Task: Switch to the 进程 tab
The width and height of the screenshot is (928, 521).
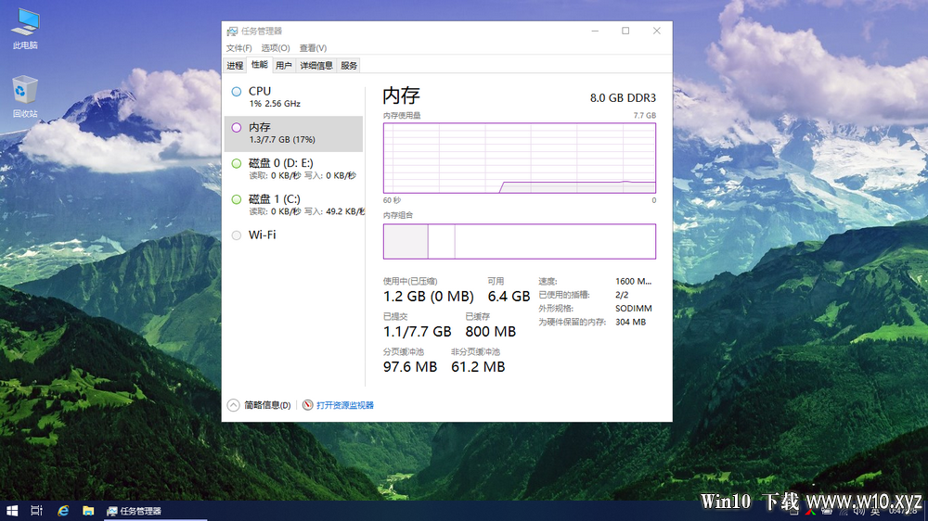Action: tap(235, 66)
